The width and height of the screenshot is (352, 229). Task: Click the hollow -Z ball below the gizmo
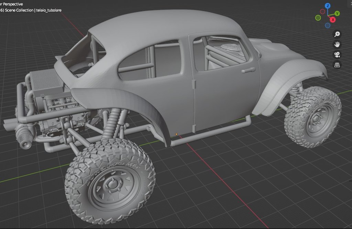tap(328, 25)
